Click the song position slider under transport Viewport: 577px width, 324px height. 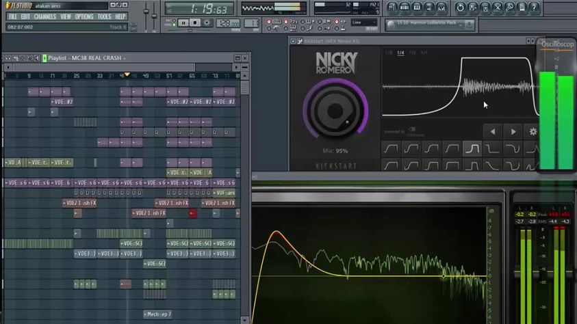tap(190, 31)
